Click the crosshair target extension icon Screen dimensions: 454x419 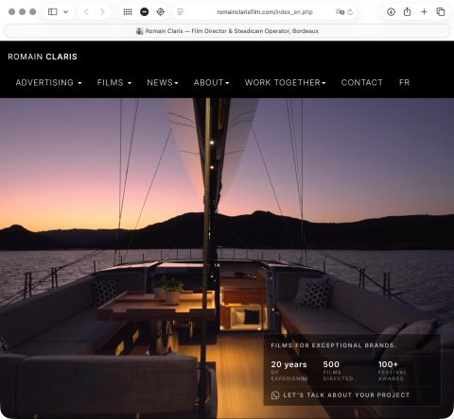click(x=161, y=12)
